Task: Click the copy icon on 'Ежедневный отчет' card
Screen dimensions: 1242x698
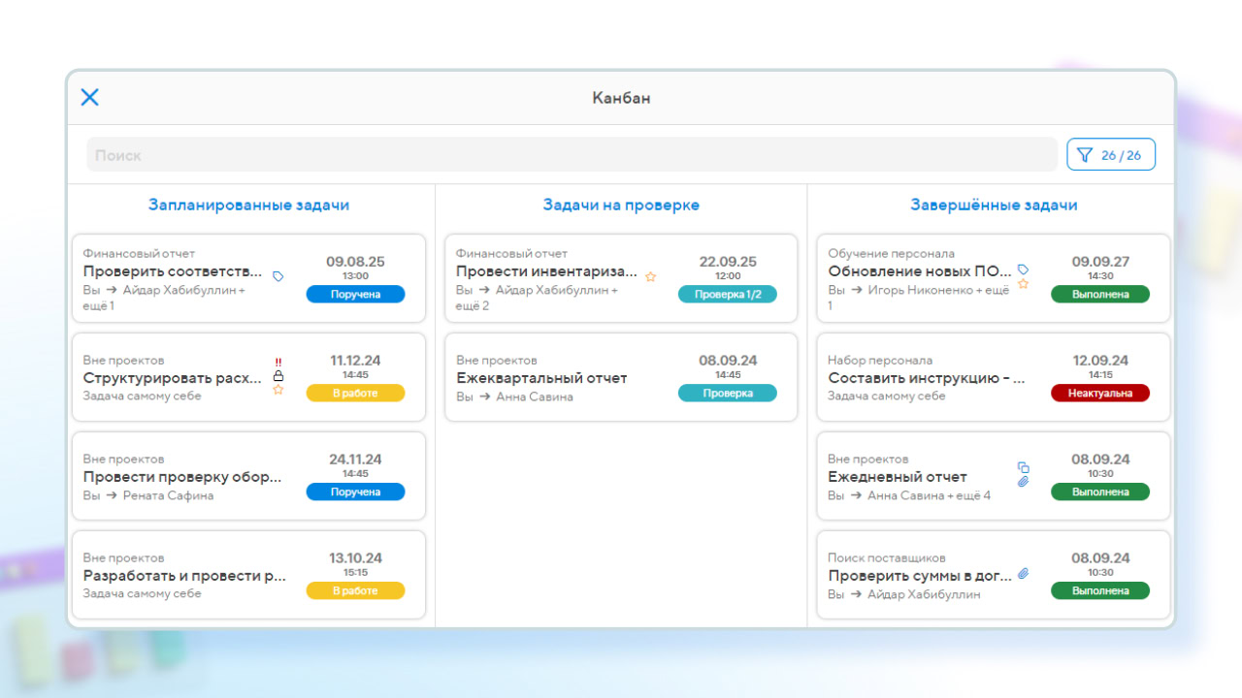Action: click(1023, 467)
